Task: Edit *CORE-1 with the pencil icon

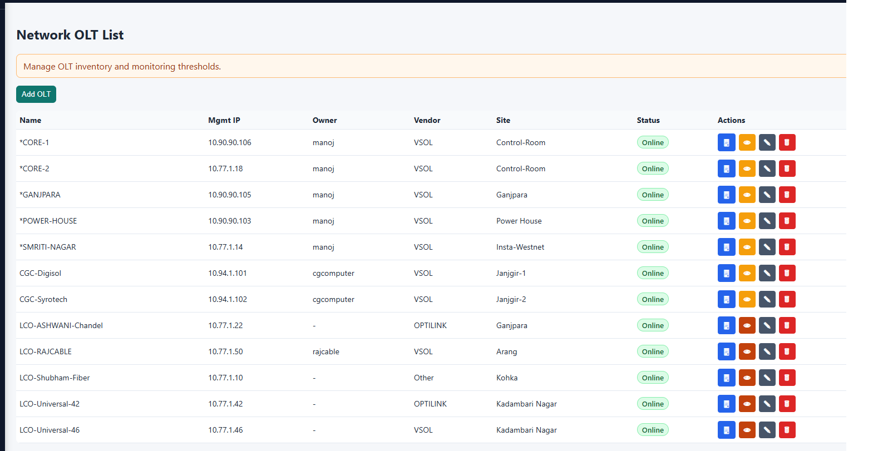Action: pos(767,142)
